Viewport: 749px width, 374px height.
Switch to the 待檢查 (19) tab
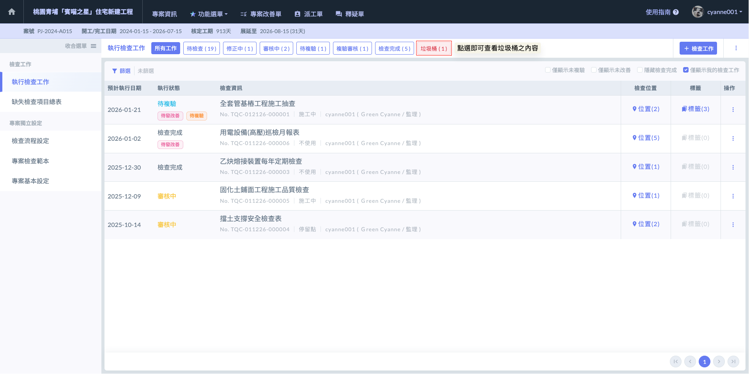[x=201, y=48]
